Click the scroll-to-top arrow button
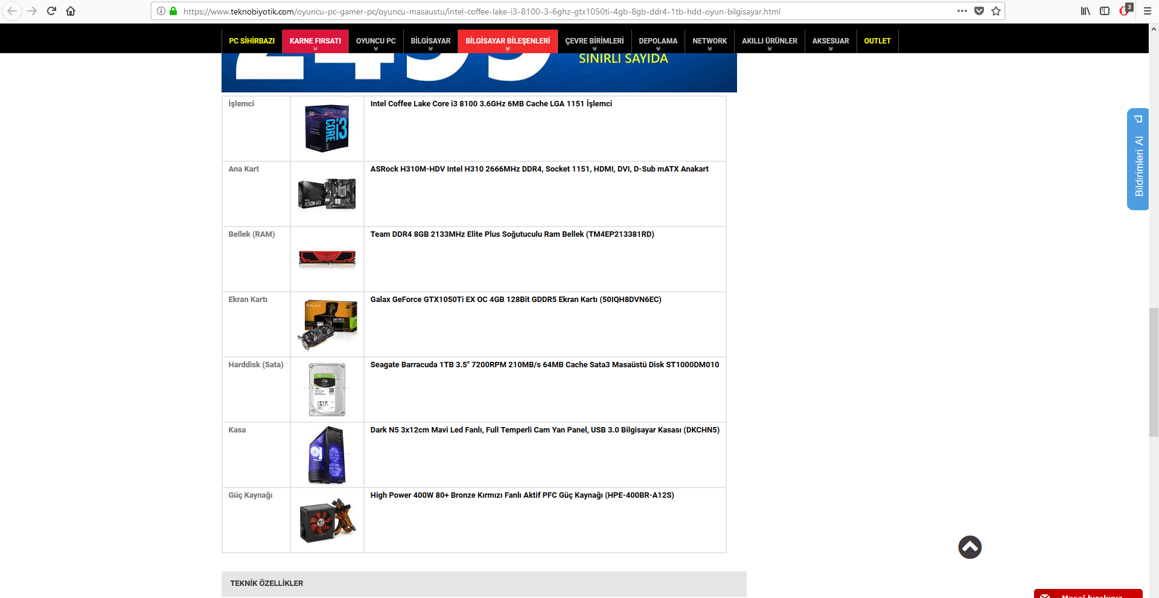The image size is (1159, 598). pyautogui.click(x=970, y=547)
